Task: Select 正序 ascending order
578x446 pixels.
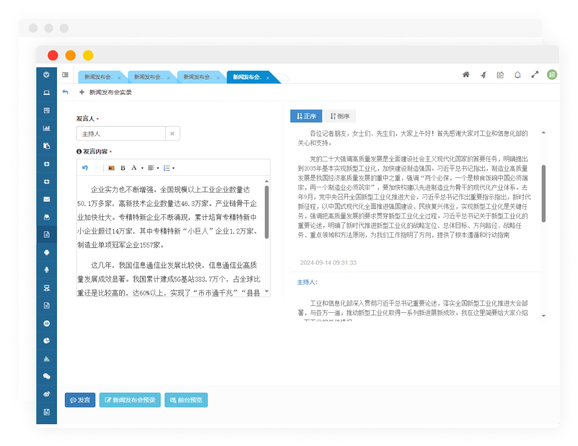Action: pyautogui.click(x=306, y=116)
